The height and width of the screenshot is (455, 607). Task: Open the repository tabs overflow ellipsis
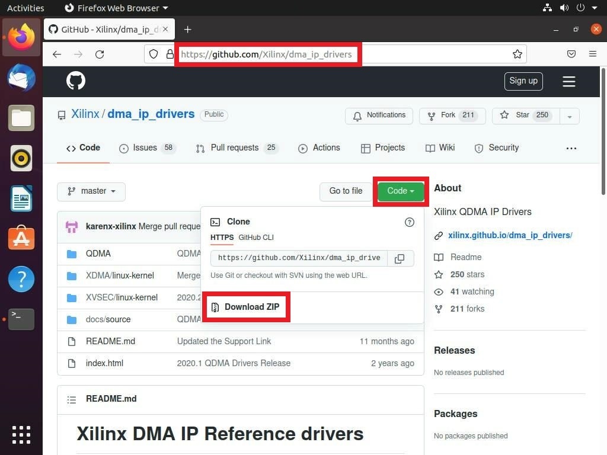click(571, 148)
